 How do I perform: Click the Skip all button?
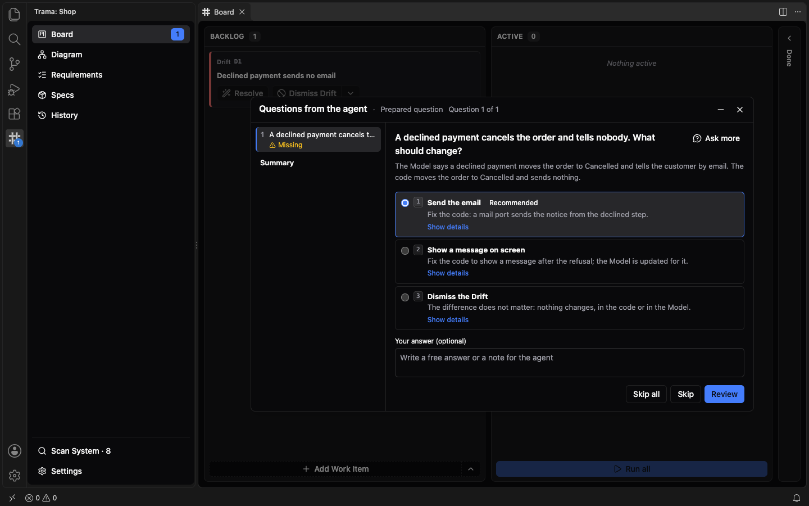(x=646, y=394)
